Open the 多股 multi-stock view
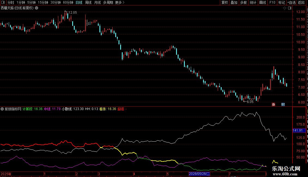Image resolution: width=308 pixels, height=177 pixels. click(243, 2)
